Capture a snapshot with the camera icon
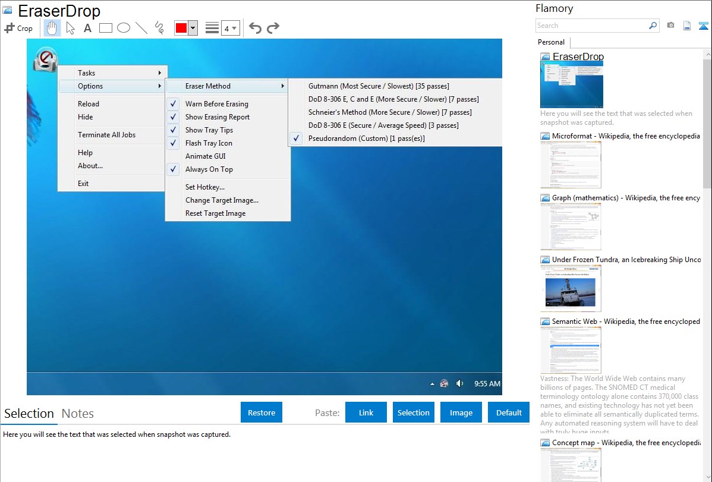This screenshot has width=712, height=482. (670, 26)
